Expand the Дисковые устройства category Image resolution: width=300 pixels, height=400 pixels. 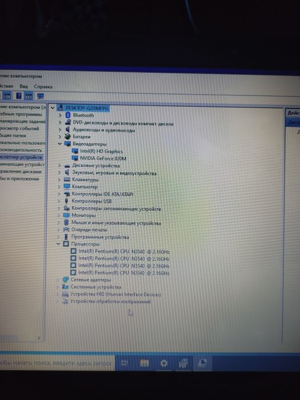coord(59,166)
